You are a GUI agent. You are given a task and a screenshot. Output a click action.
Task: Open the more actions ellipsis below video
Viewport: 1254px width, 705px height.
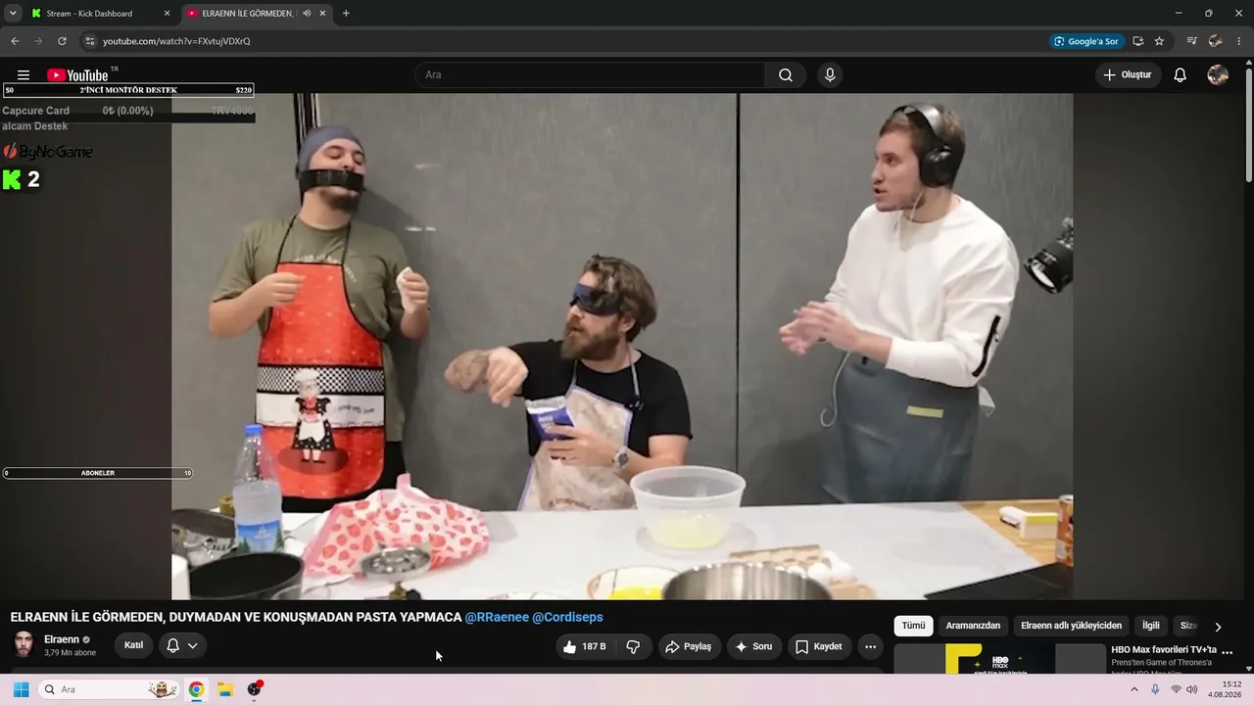(x=870, y=646)
